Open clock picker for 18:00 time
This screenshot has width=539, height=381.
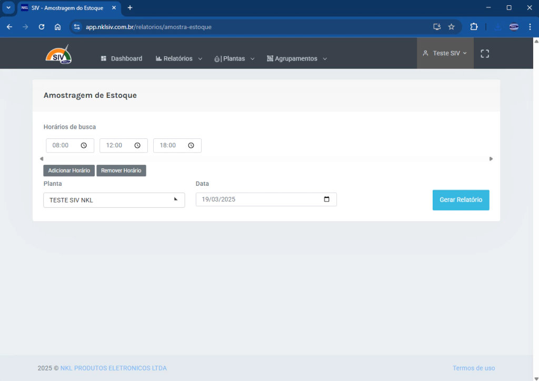pyautogui.click(x=191, y=146)
